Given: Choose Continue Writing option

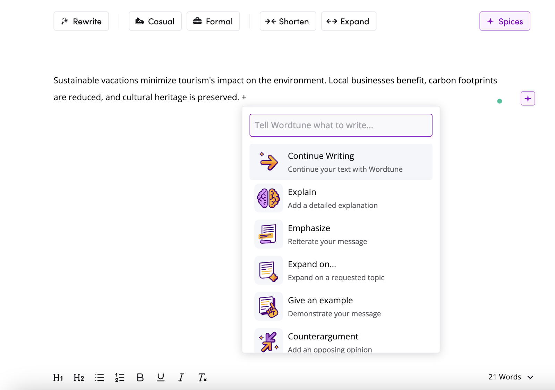Looking at the screenshot, I should point(341,162).
